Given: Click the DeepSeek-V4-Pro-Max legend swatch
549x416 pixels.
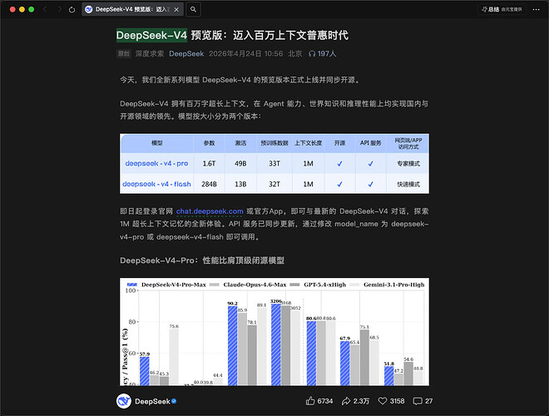Looking at the screenshot, I should coord(132,285).
